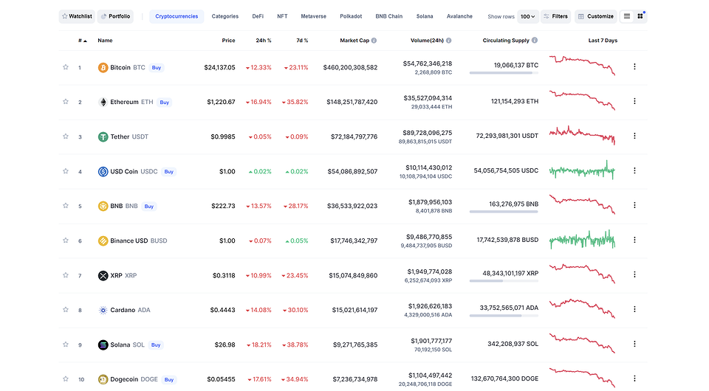
Task: Click the Binance USD coin logo
Action: coord(103,241)
